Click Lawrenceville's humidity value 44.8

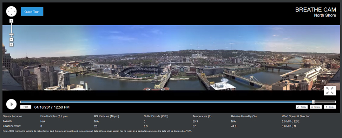click(234, 126)
